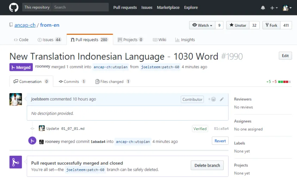297x180 pixels.
Task: Click the commit author small avatar
Action: (x=42, y=128)
